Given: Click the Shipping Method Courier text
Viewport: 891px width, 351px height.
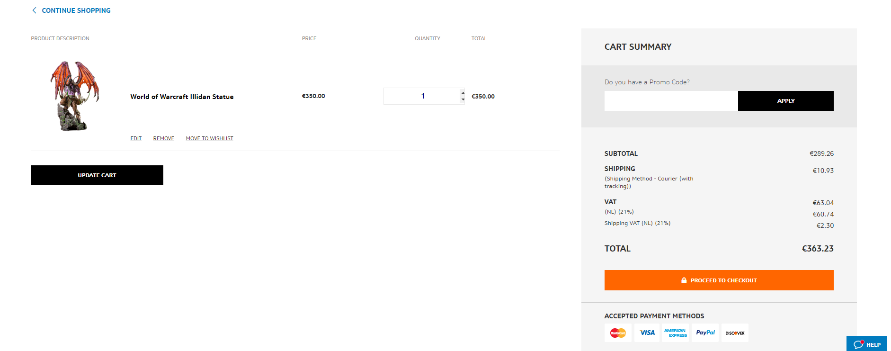Looking at the screenshot, I should (649, 182).
